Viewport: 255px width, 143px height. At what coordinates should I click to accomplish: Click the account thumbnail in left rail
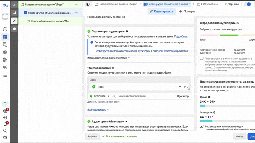(x=5, y=17)
